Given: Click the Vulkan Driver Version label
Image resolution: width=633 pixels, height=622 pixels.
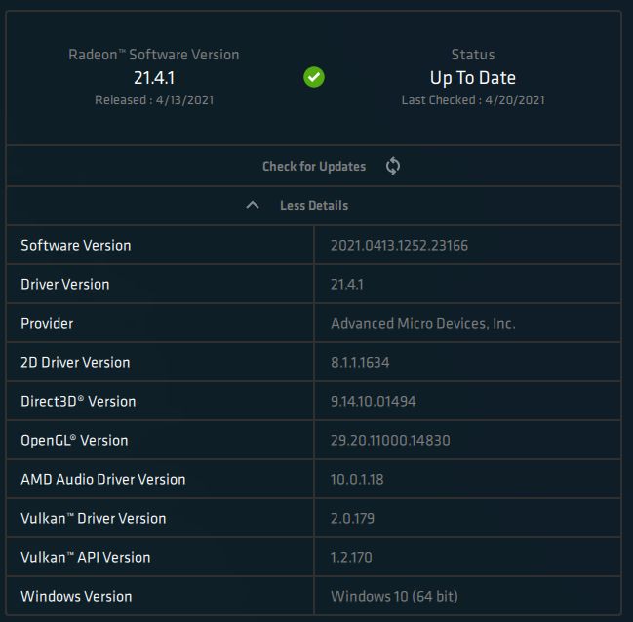Looking at the screenshot, I should 94,518.
